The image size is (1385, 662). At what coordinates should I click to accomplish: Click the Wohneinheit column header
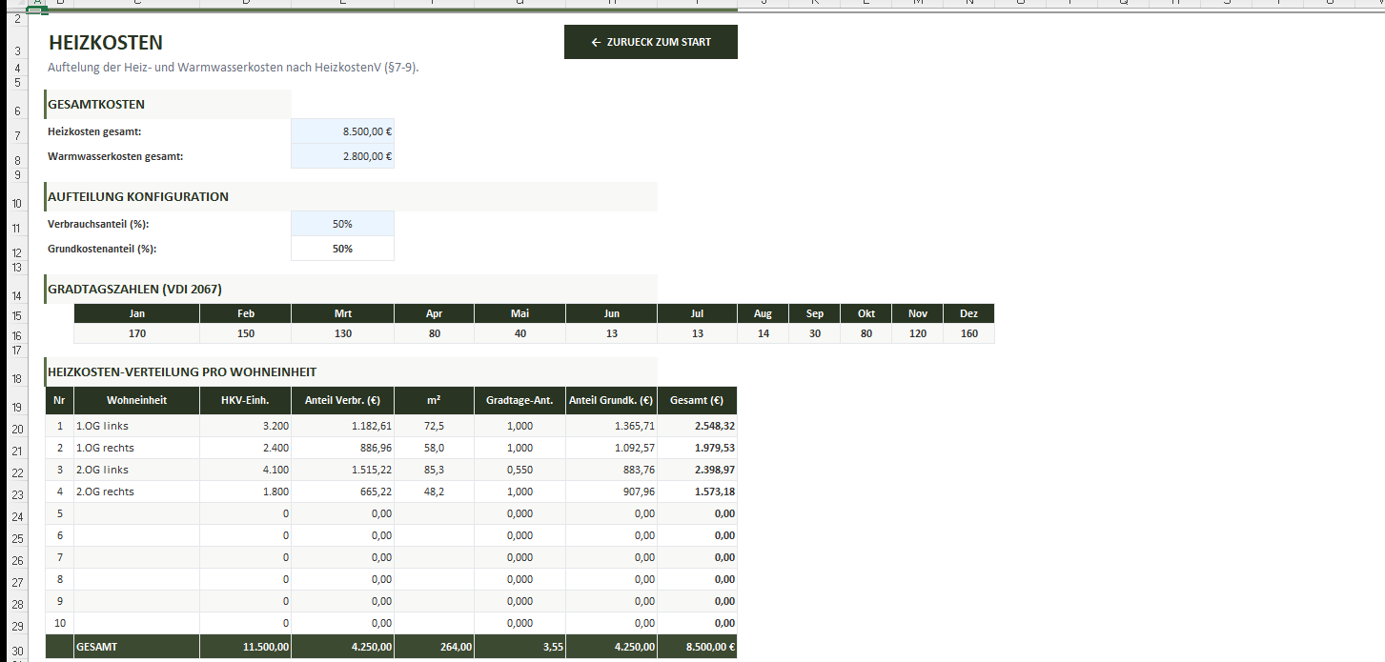click(136, 400)
